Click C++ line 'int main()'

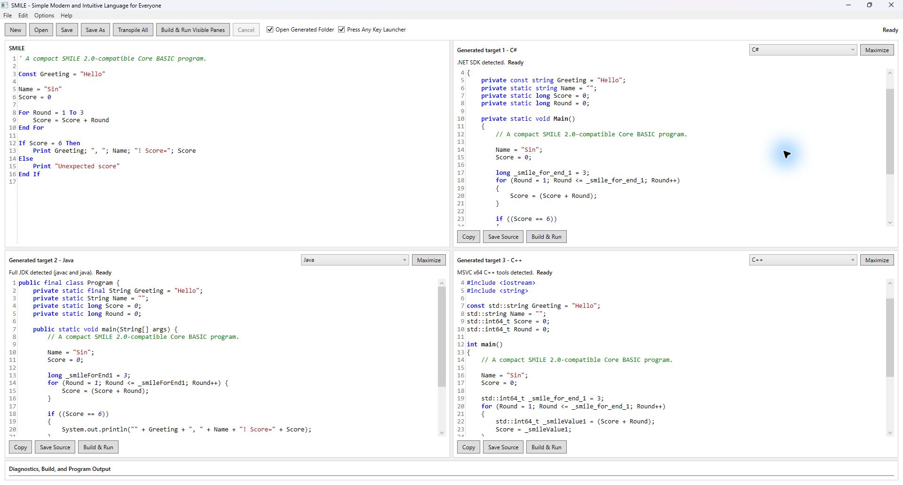(485, 344)
